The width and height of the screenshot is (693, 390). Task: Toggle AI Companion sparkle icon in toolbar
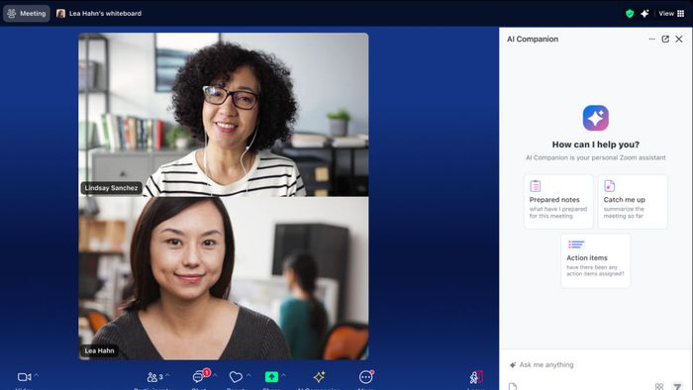pyautogui.click(x=319, y=377)
